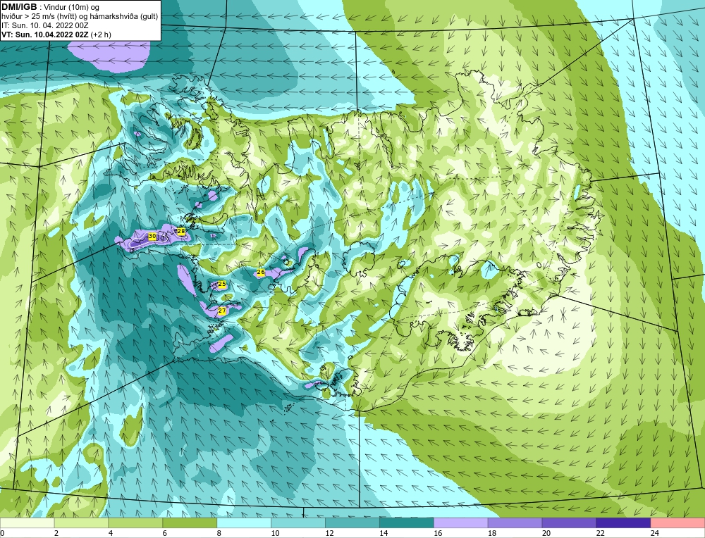Click the yellow gust label 26

(x=261, y=272)
